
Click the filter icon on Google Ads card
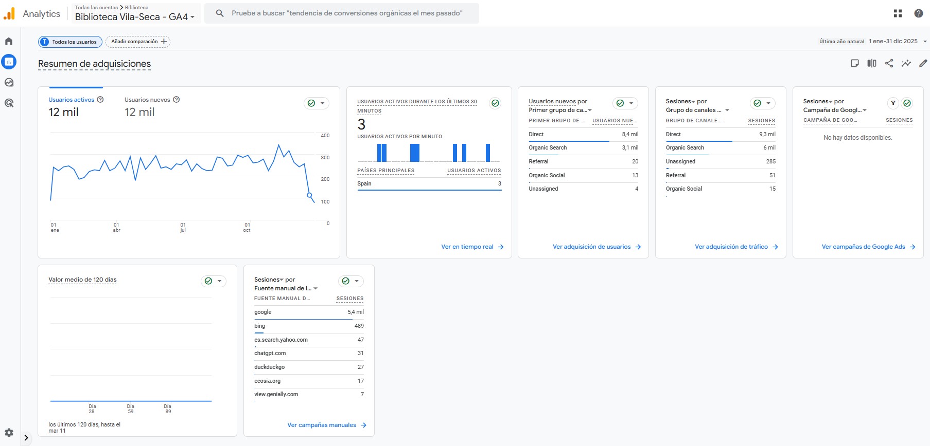point(893,103)
